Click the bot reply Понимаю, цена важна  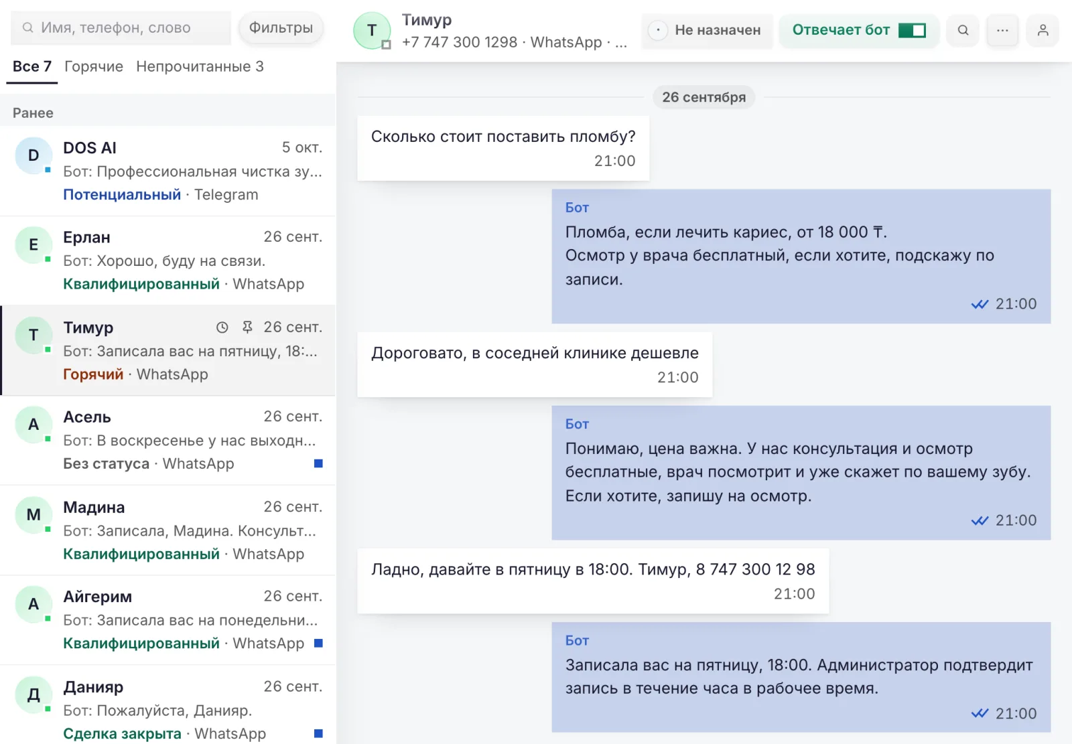coord(801,473)
